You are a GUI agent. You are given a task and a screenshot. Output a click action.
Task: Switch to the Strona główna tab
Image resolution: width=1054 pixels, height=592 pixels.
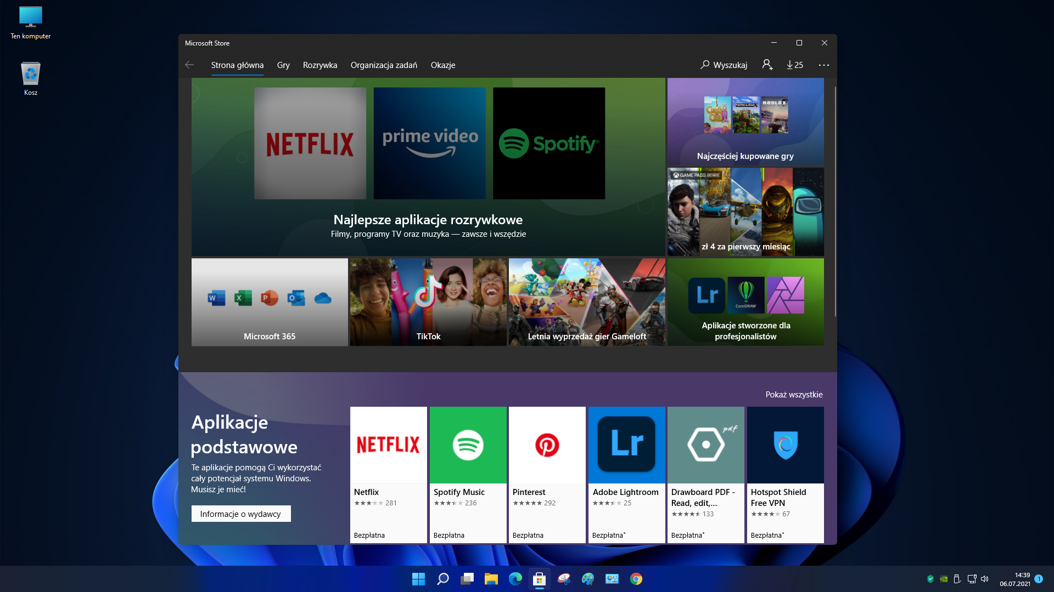(x=237, y=65)
